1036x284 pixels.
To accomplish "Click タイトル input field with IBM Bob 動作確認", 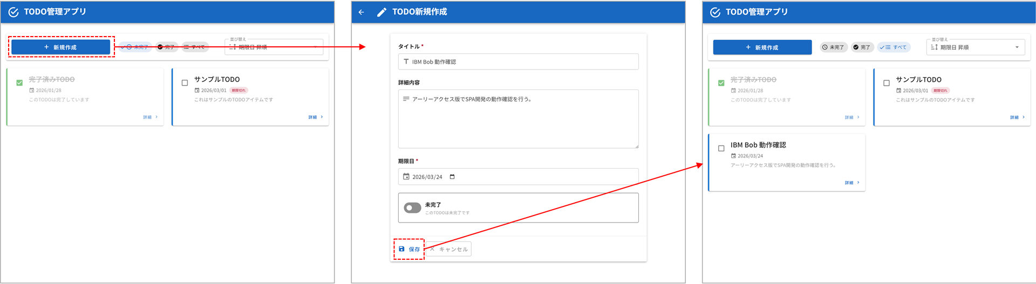I will (x=518, y=61).
